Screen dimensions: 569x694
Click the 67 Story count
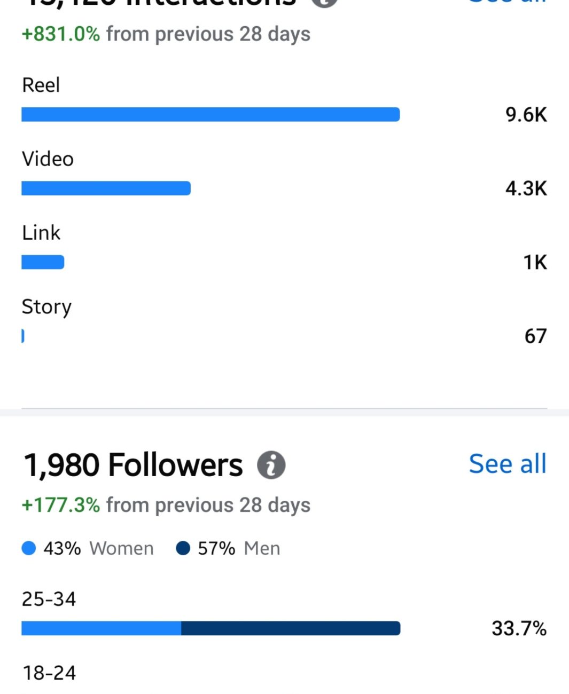click(x=535, y=336)
